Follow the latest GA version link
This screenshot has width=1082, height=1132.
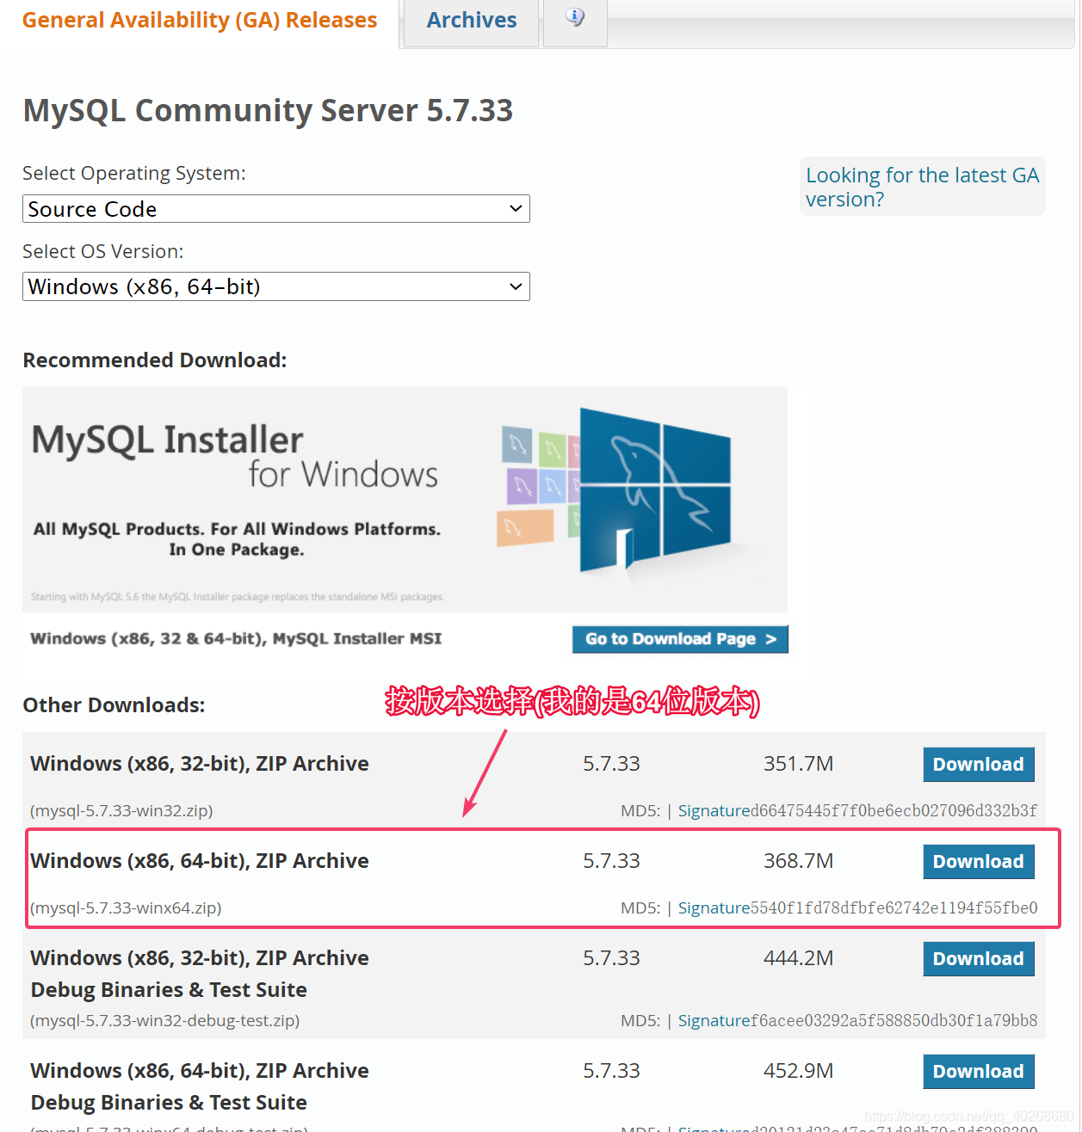922,187
